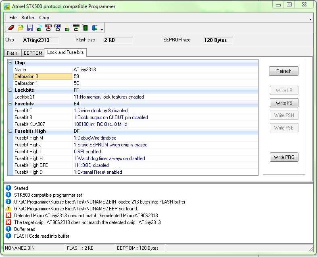Select the Fusebit High H row

tap(136, 158)
